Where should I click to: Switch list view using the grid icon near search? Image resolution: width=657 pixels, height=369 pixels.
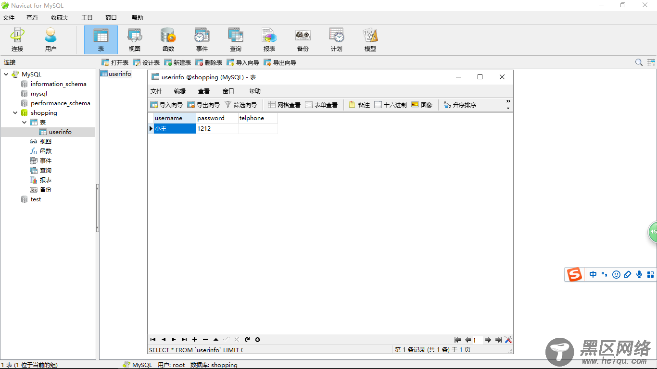[651, 62]
